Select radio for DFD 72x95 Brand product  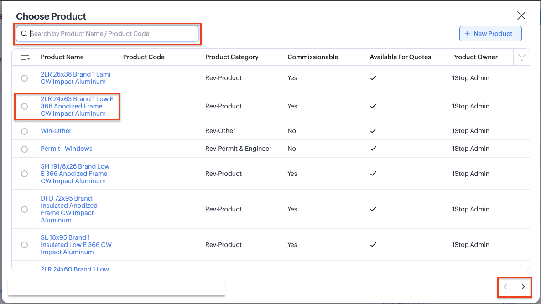[25, 209]
